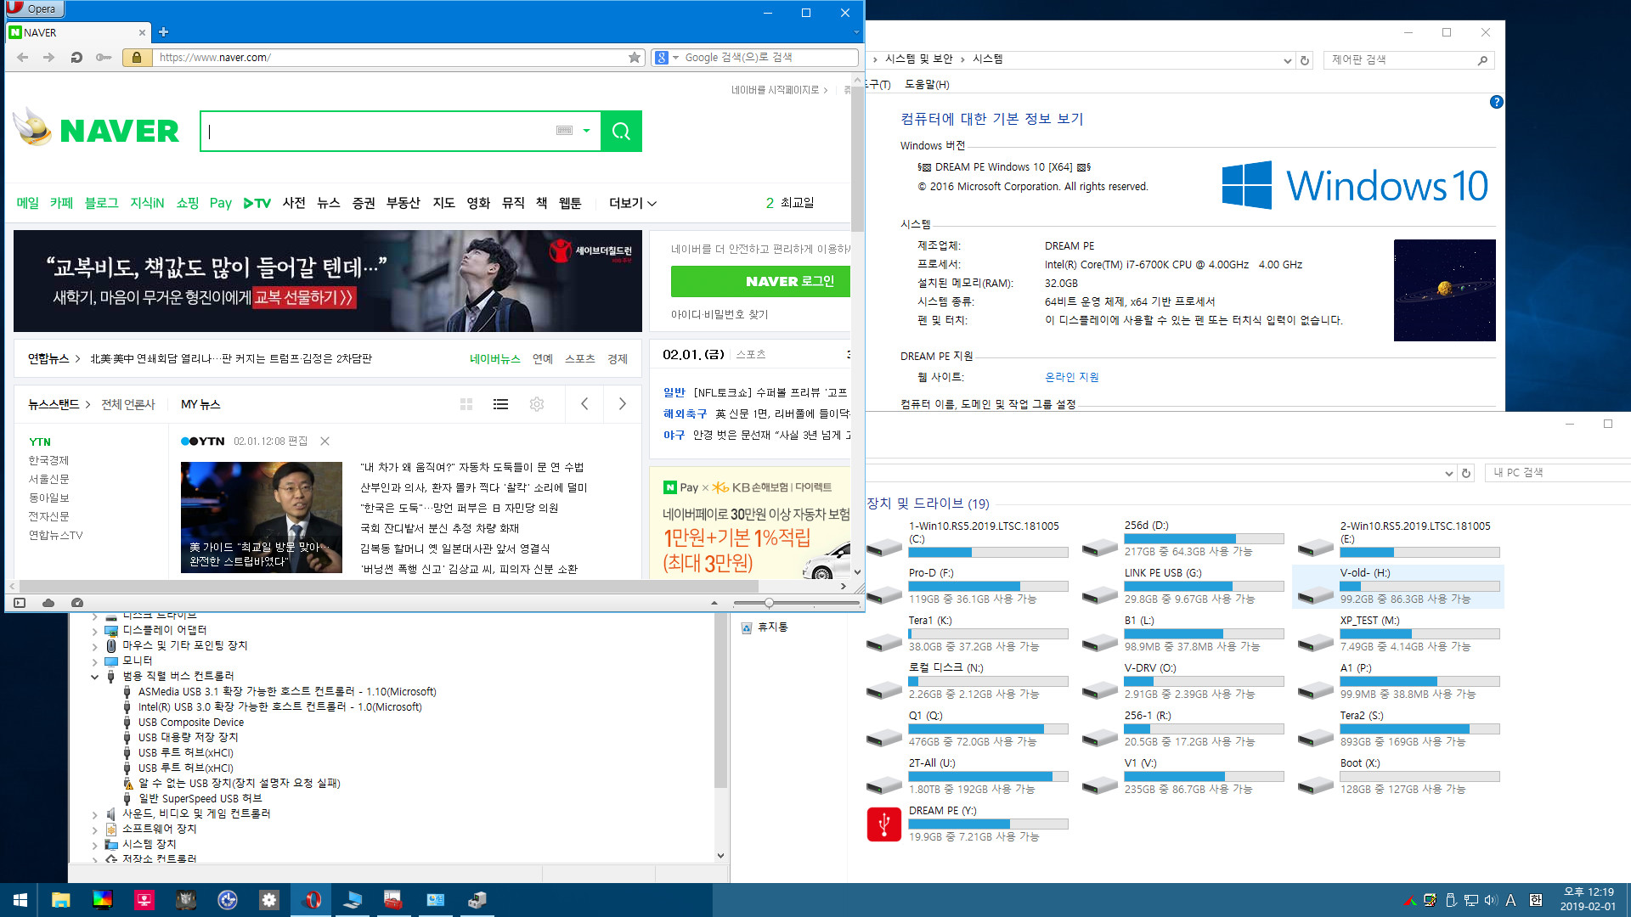Screen dimensions: 1631x917
Task: Click the padlock security badge in address bar
Action: pyautogui.click(x=136, y=57)
